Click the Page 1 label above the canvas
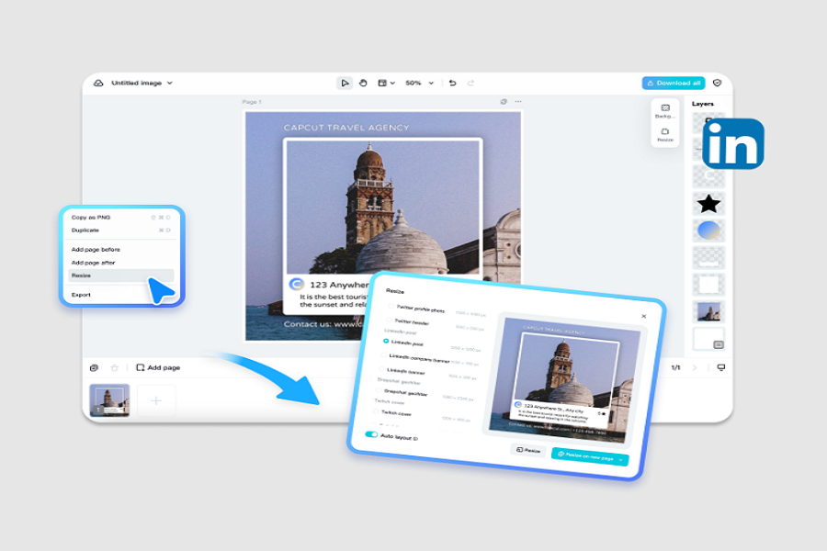The image size is (827, 551). [x=252, y=102]
